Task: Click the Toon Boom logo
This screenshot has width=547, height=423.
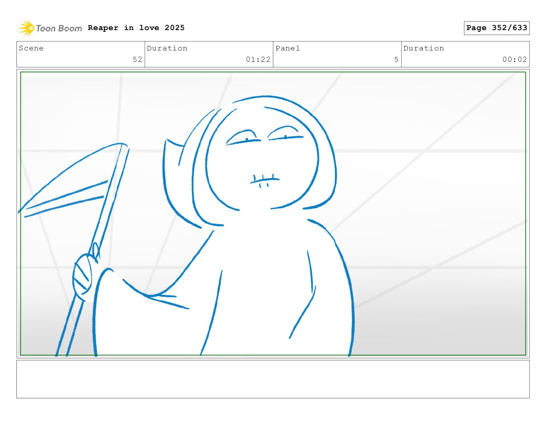Action: coord(50,28)
